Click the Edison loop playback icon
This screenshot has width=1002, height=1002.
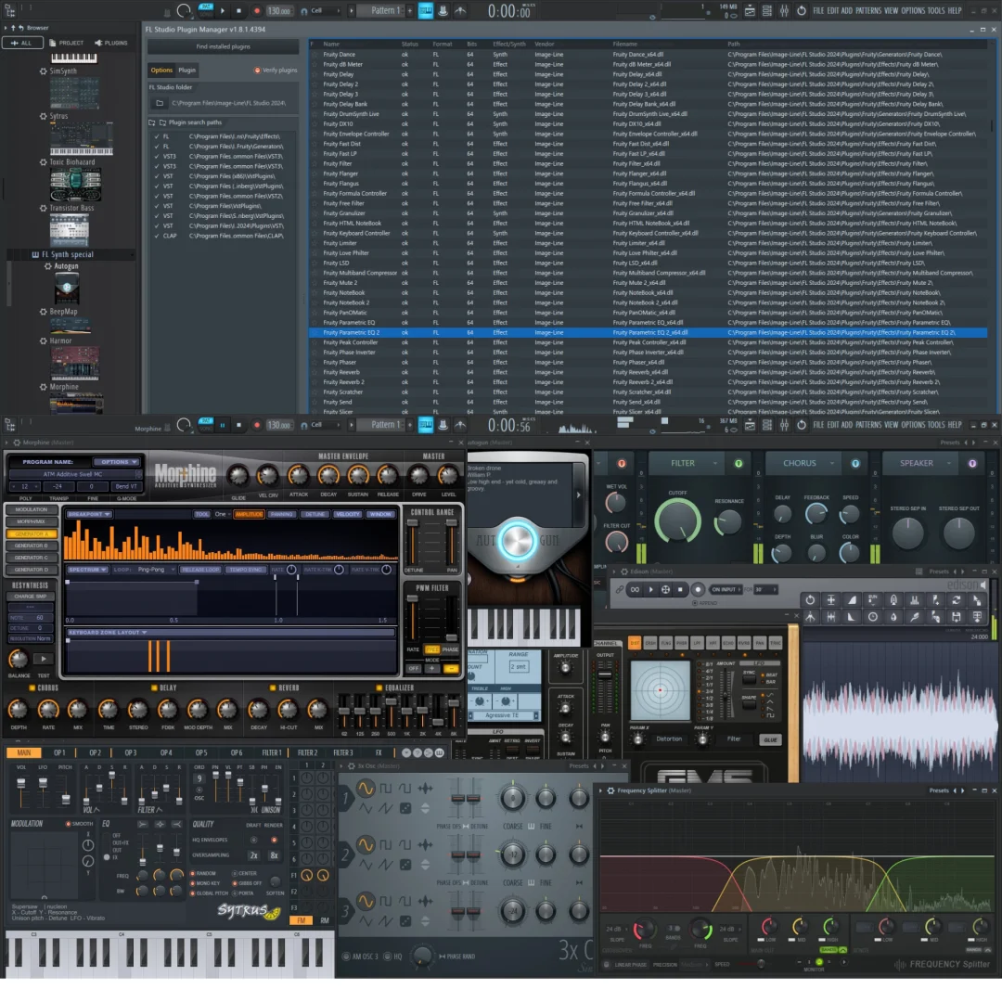click(x=635, y=589)
